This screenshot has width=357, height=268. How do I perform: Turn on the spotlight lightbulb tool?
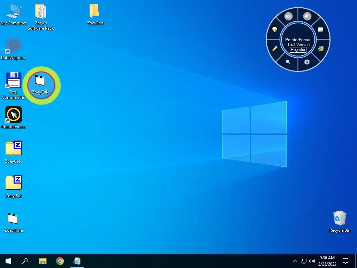(x=275, y=29)
